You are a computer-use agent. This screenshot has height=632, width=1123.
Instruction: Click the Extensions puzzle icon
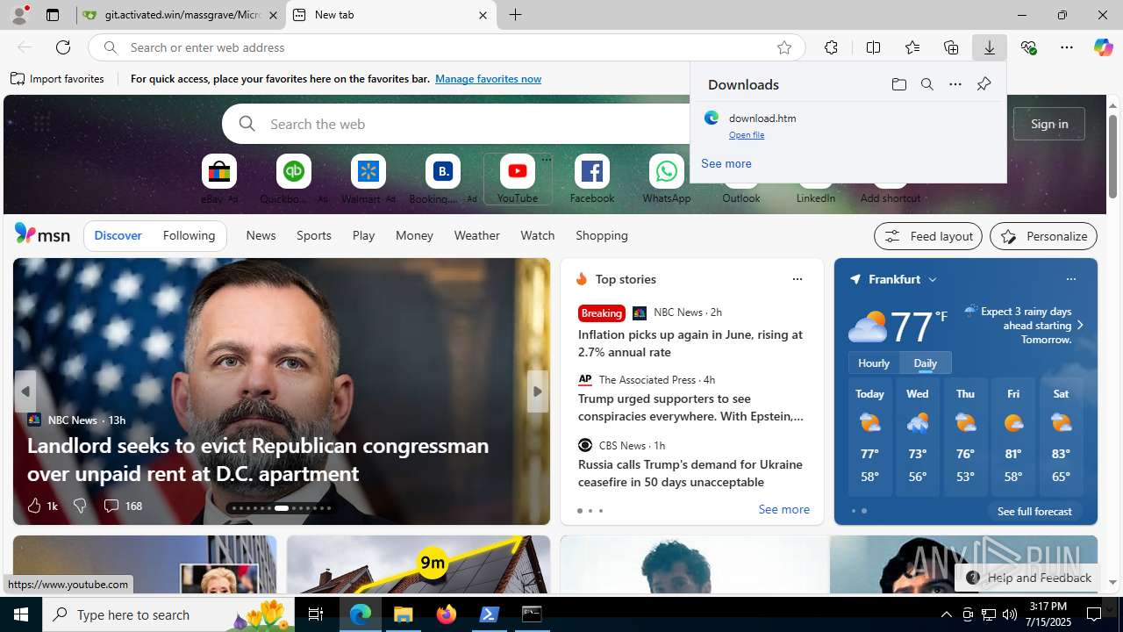tap(831, 47)
